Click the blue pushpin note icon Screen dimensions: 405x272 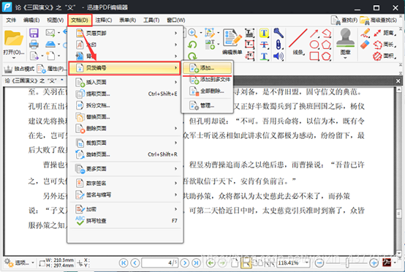coord(279,33)
